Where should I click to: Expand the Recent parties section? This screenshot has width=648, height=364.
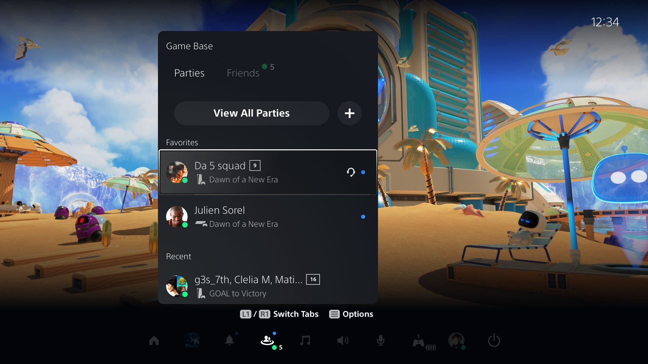click(x=179, y=256)
